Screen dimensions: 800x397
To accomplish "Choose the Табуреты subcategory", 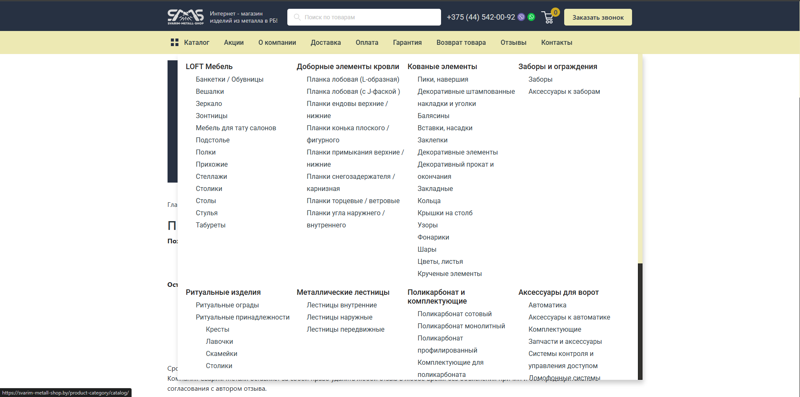I will (x=211, y=225).
